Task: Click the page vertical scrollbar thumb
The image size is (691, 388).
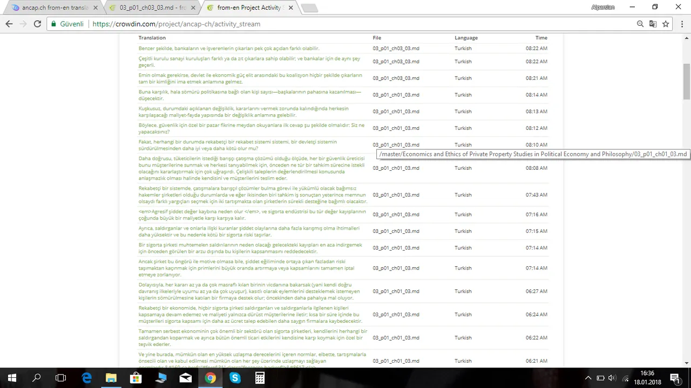Action: 687,81
